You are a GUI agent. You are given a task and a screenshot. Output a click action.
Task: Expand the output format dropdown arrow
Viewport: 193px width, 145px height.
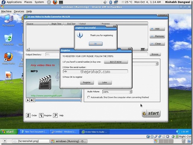click(x=157, y=64)
